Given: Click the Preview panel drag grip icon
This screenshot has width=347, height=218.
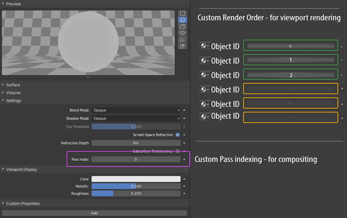Looking at the screenshot, I should pyautogui.click(x=185, y=4).
